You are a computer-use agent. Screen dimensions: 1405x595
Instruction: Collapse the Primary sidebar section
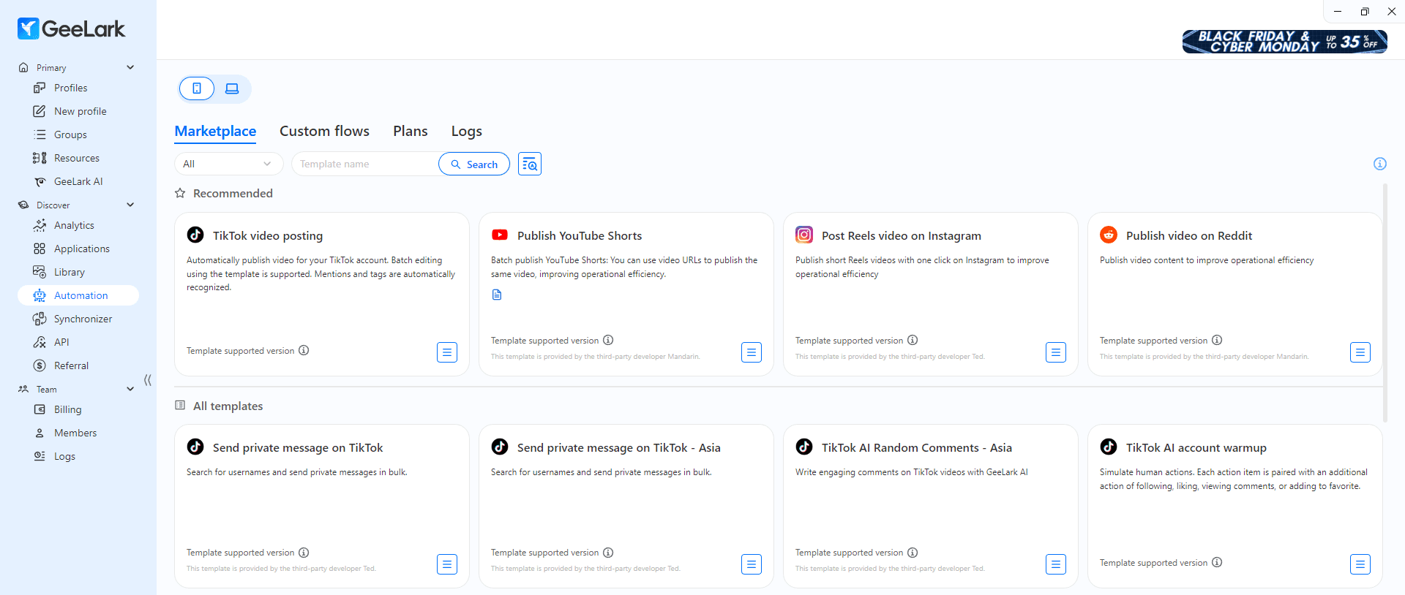pyautogui.click(x=130, y=67)
